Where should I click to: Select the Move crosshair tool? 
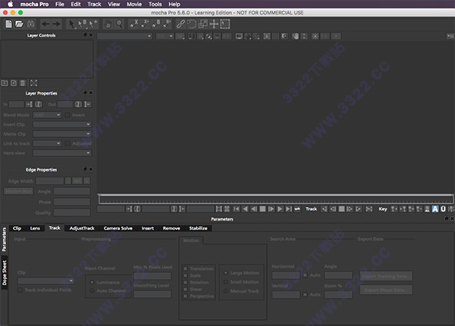click(214, 24)
